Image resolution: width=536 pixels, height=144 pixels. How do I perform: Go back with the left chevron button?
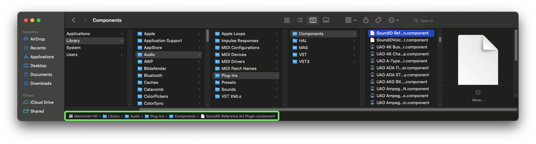[x=74, y=20]
